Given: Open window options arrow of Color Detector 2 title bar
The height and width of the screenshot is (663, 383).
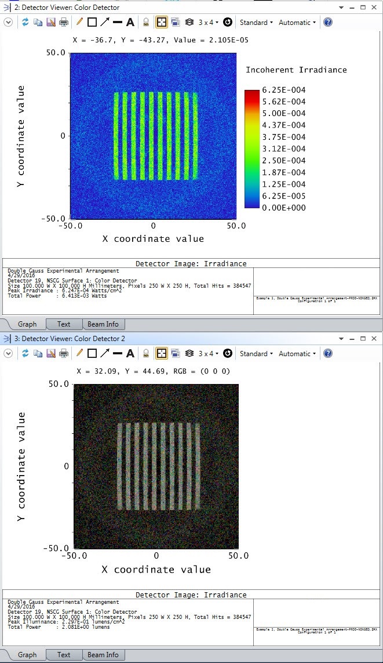Looking at the screenshot, I should [341, 339].
